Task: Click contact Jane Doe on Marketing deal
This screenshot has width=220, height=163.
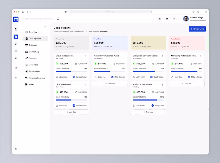Action: [177, 77]
